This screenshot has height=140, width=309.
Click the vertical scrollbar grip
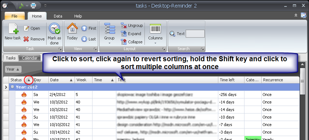coord(302,81)
